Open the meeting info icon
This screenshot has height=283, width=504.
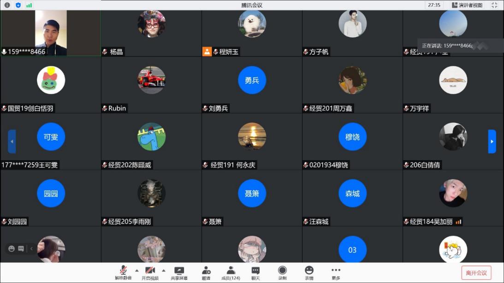pyautogui.click(x=7, y=5)
